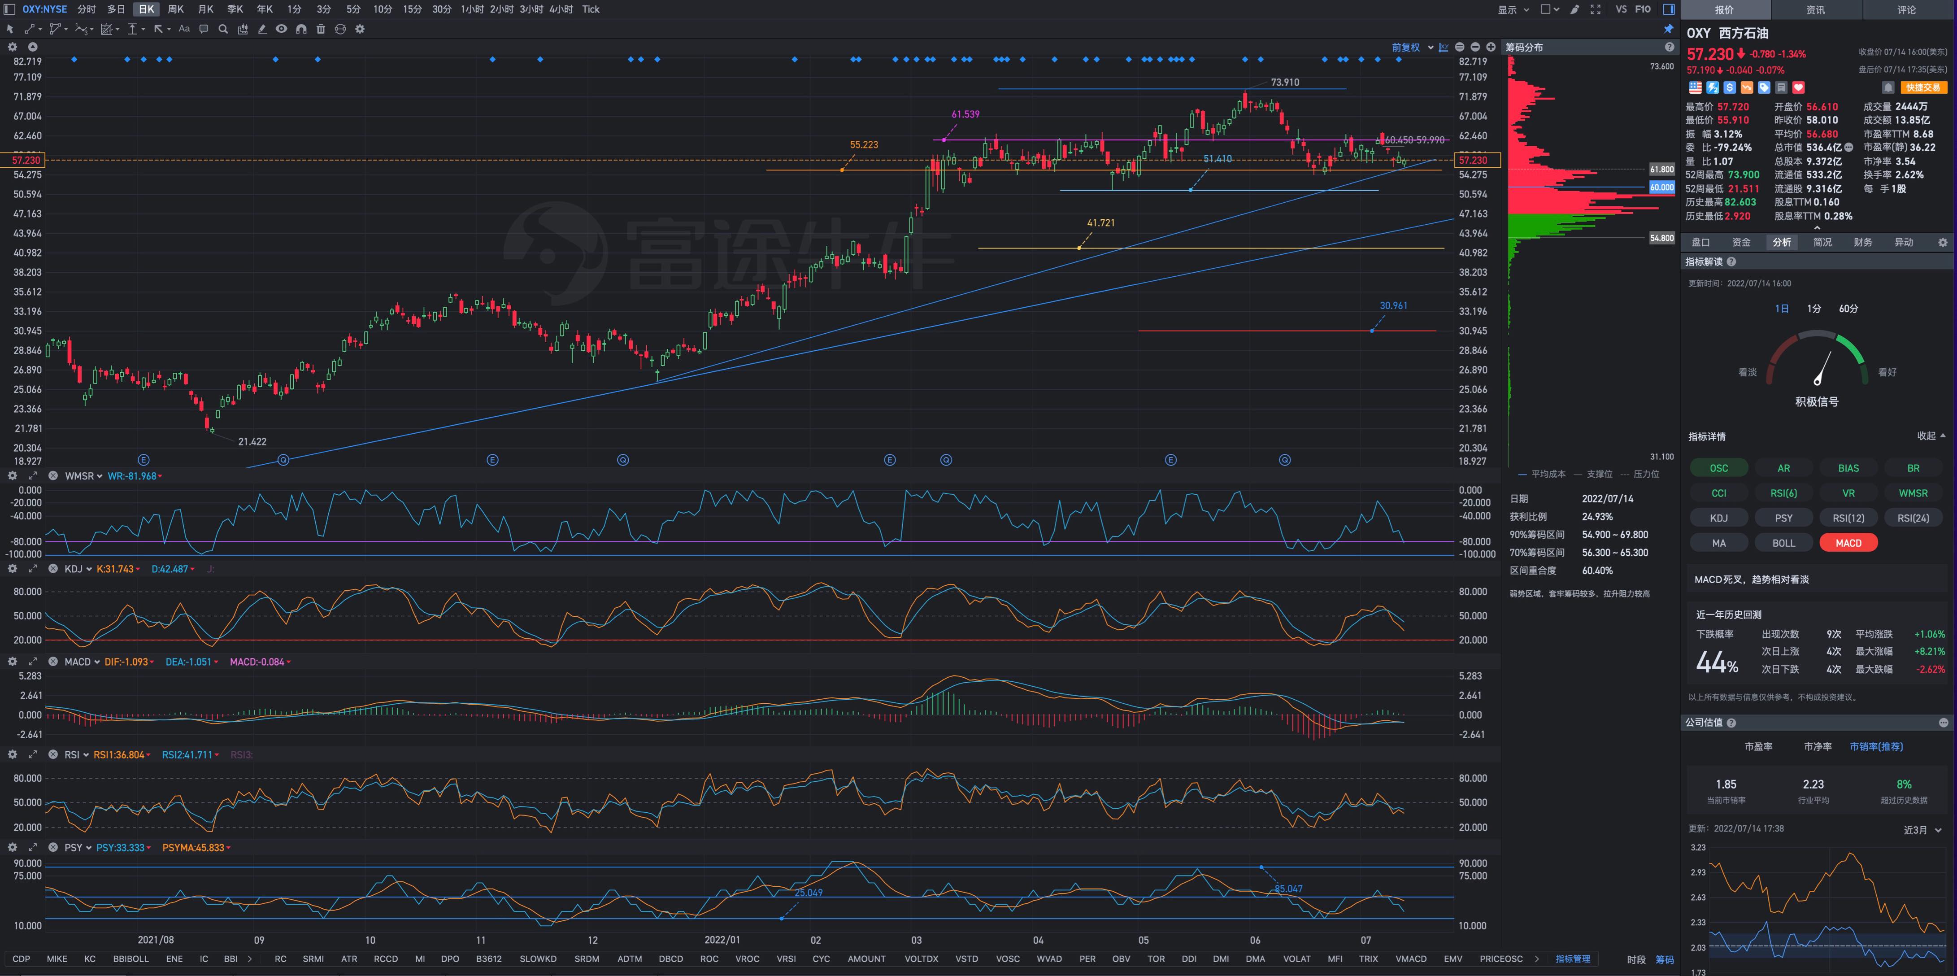This screenshot has height=976, width=1957.
Task: Toggle the magnet snap tool
Action: pyautogui.click(x=301, y=29)
